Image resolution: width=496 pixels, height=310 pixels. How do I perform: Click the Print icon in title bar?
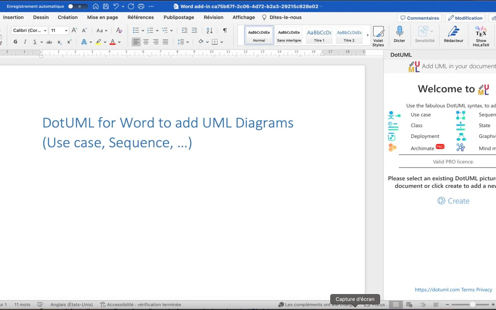coord(141,6)
